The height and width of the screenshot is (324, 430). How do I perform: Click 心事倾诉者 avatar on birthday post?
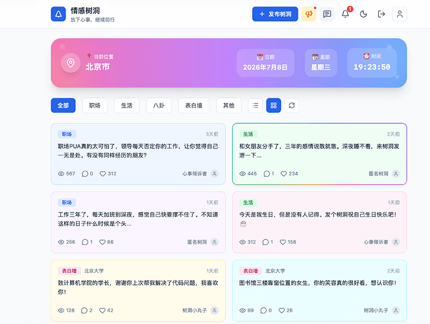396,242
